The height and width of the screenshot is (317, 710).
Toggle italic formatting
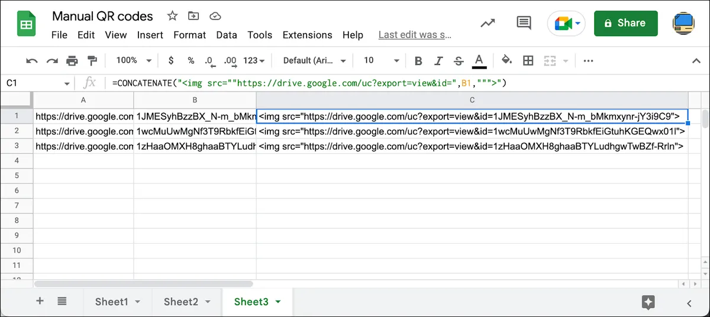click(x=438, y=60)
